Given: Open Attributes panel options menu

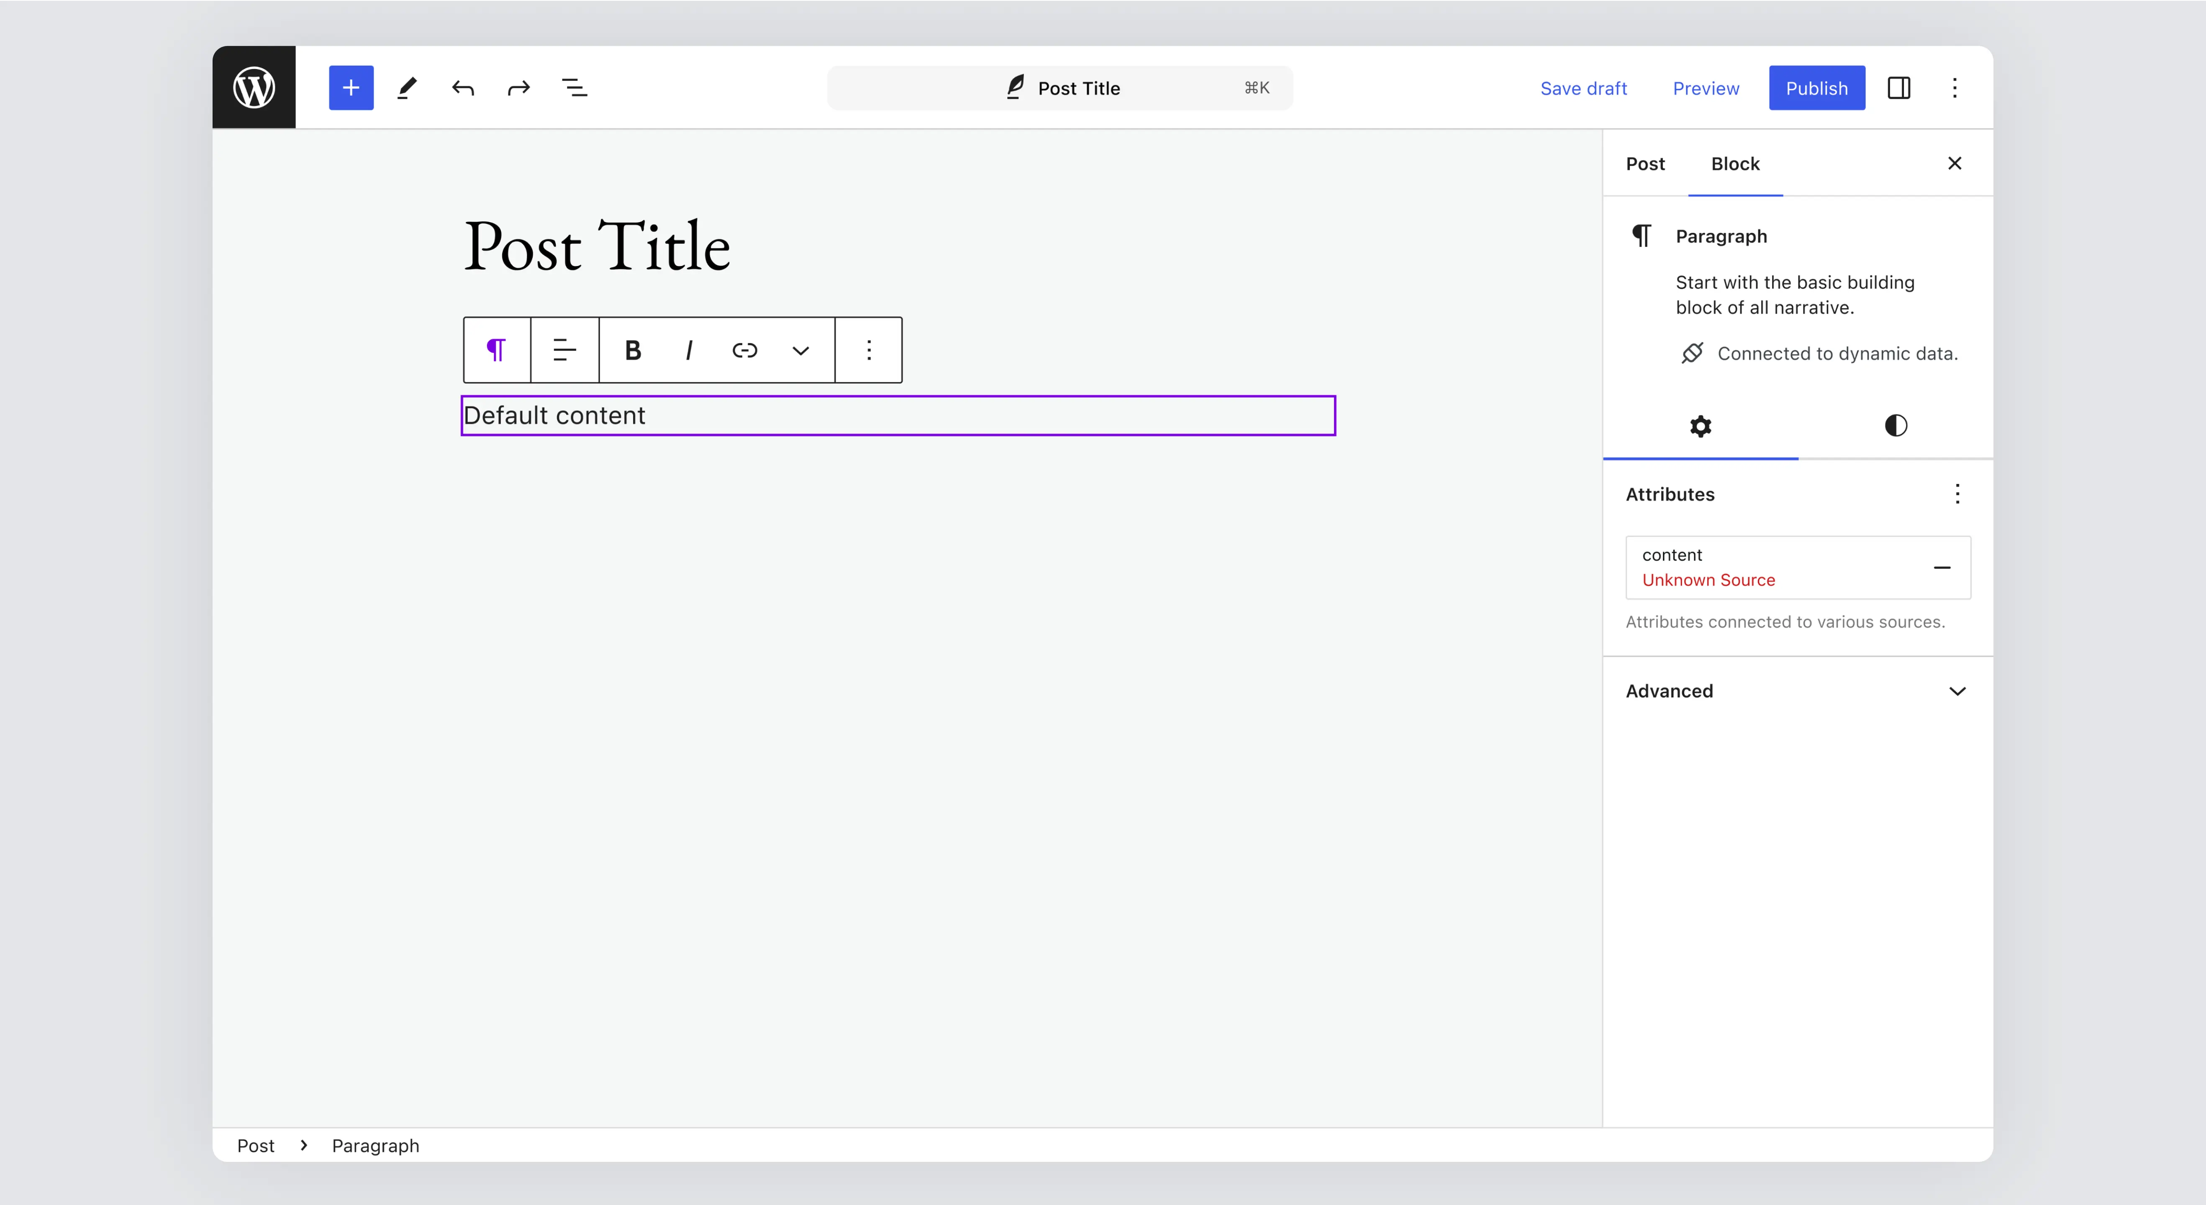Looking at the screenshot, I should tap(1957, 494).
